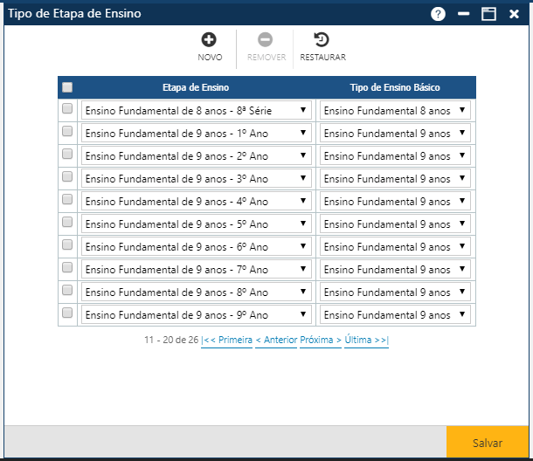Close the Tipo de Etapa de Ensino dialog
This screenshot has width=533, height=461.
[514, 14]
